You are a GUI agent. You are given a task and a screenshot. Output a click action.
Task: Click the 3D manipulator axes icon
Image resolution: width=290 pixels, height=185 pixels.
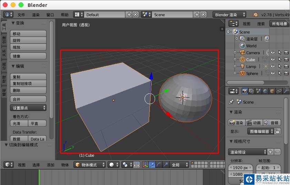[145, 165]
